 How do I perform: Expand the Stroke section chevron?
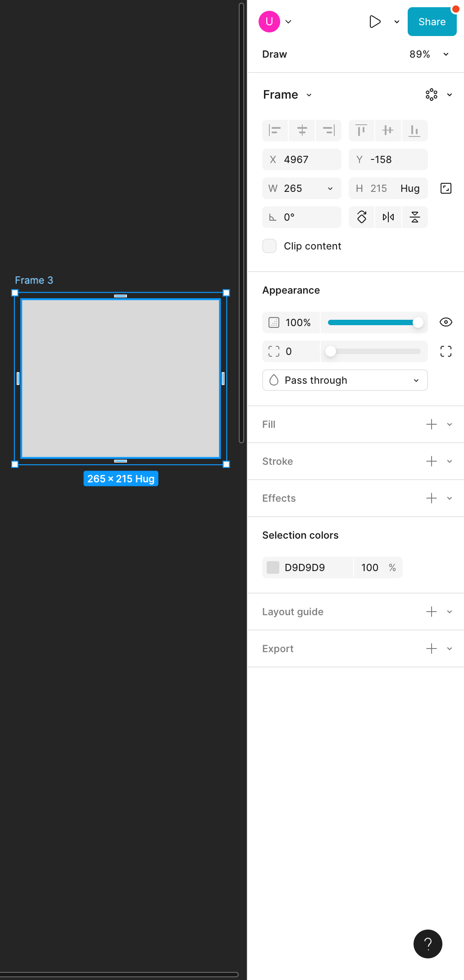tap(450, 461)
